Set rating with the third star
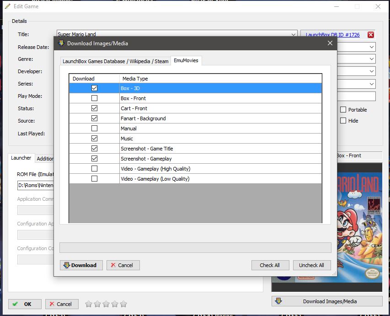The image size is (390, 316). point(106,304)
